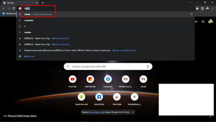Select tiktok Google Penelusuran suggestion

click(x=105, y=14)
